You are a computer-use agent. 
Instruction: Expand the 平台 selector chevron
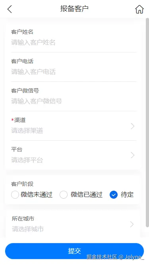(133, 155)
